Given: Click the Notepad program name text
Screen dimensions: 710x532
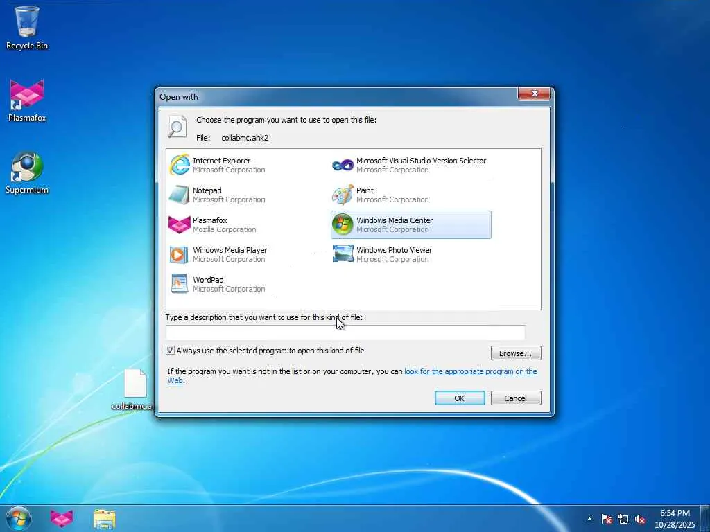Looking at the screenshot, I should (x=207, y=190).
